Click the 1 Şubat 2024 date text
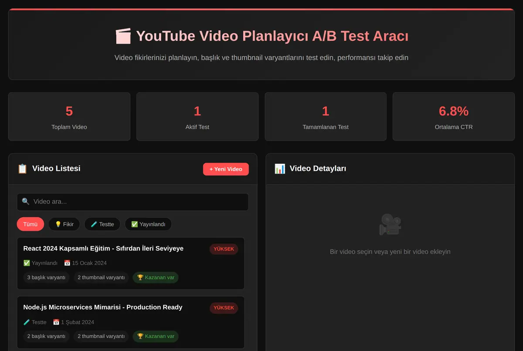 (x=78, y=322)
